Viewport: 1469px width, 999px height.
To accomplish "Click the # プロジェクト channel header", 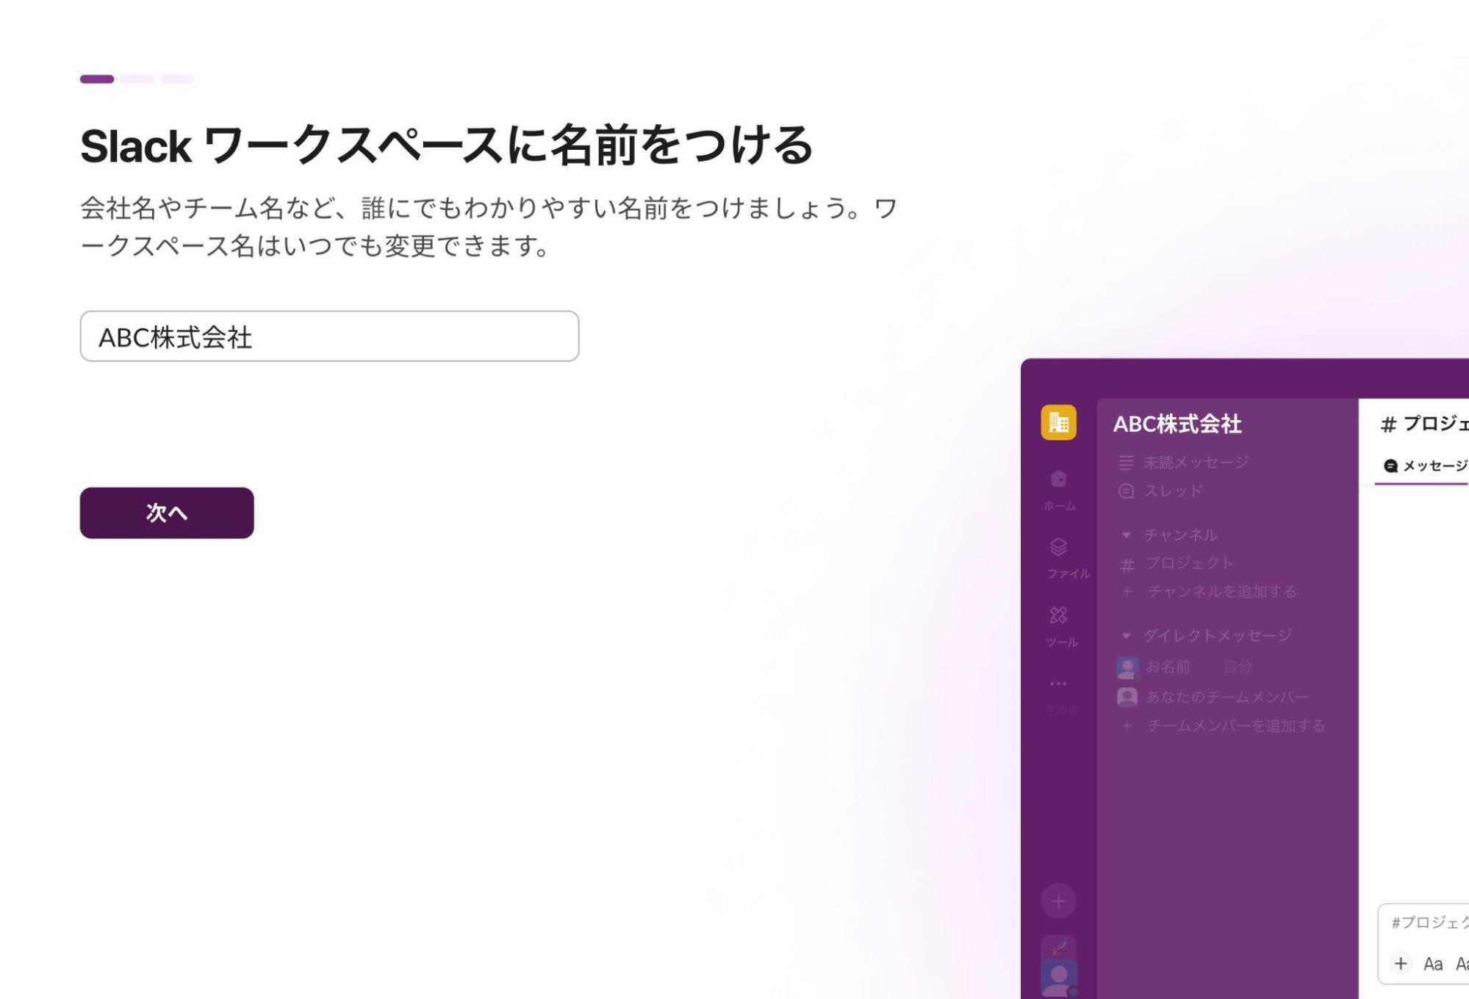I will pos(1424,424).
